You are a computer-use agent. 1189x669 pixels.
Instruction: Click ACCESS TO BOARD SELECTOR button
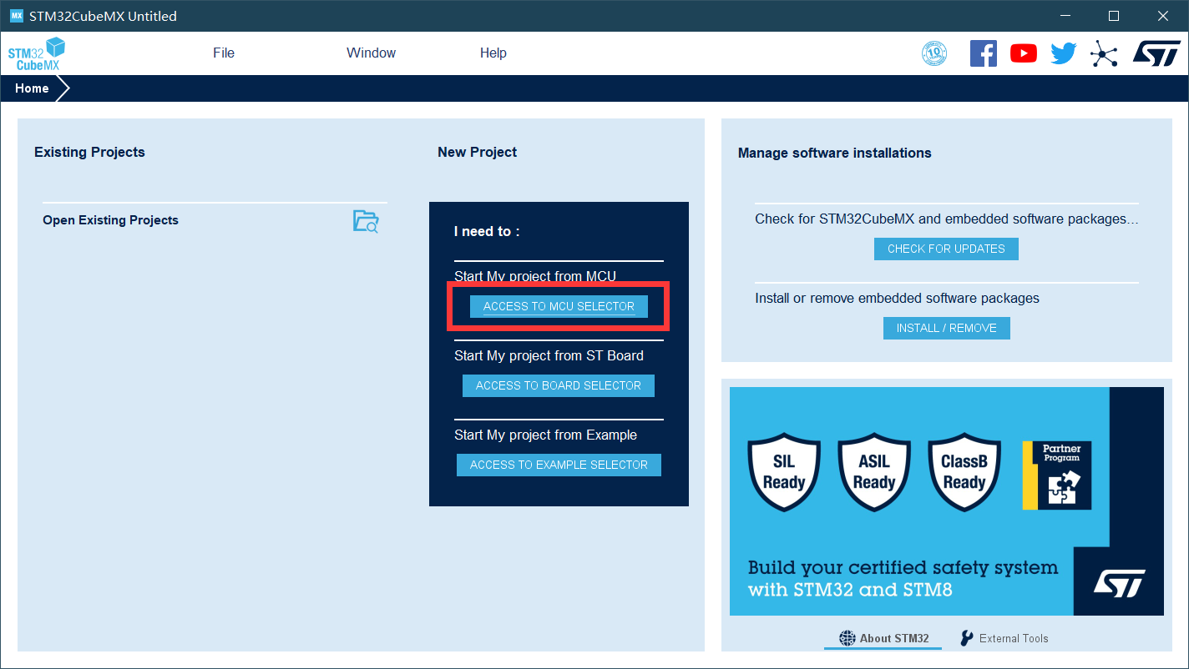click(559, 385)
